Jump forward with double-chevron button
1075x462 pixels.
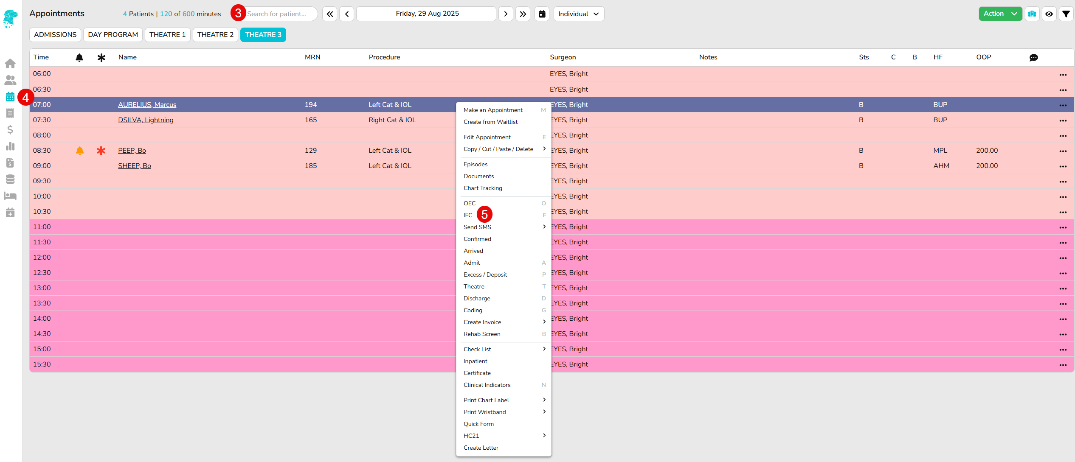point(523,14)
